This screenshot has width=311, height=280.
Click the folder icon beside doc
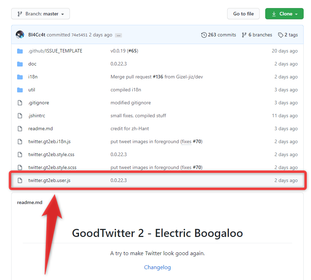20,64
